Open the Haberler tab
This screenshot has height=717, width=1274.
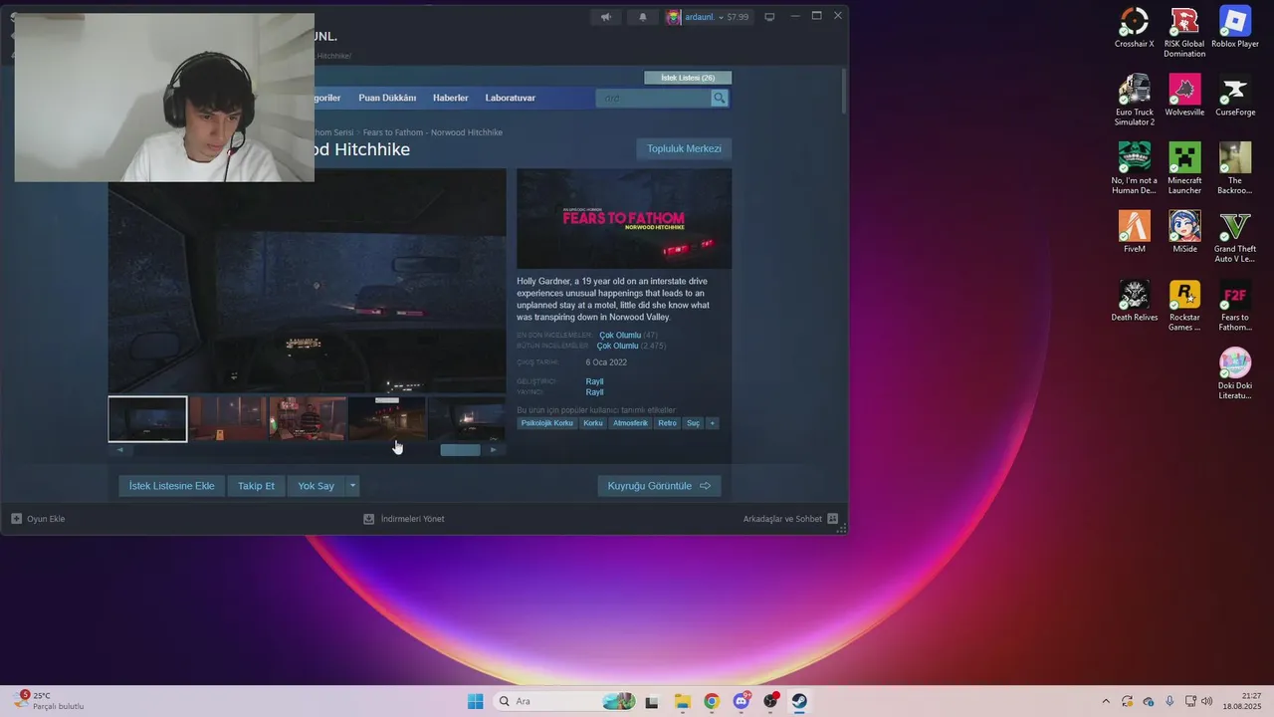451,98
